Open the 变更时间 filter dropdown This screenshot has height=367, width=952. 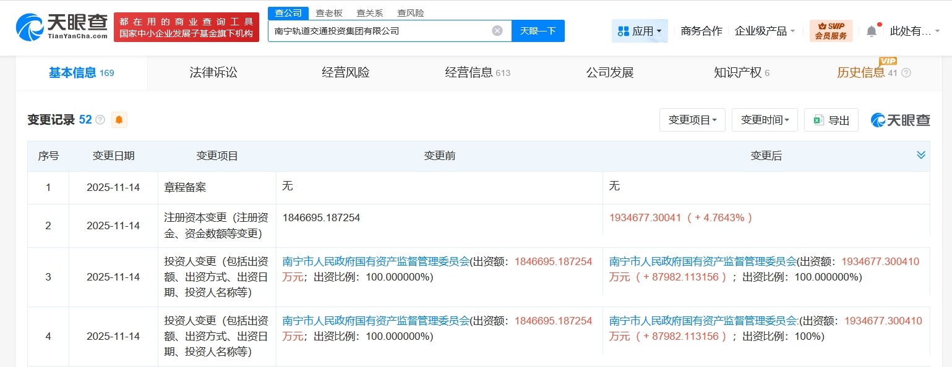(x=765, y=120)
